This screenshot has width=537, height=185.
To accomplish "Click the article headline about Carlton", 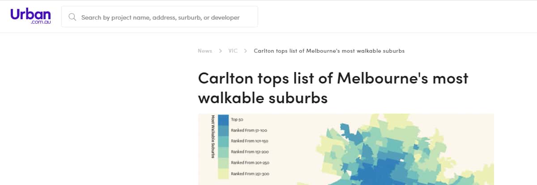I will 333,88.
